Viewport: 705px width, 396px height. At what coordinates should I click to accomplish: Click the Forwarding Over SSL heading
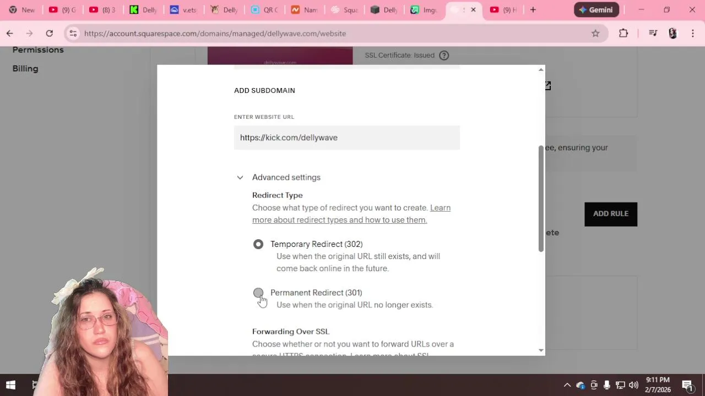point(291,332)
